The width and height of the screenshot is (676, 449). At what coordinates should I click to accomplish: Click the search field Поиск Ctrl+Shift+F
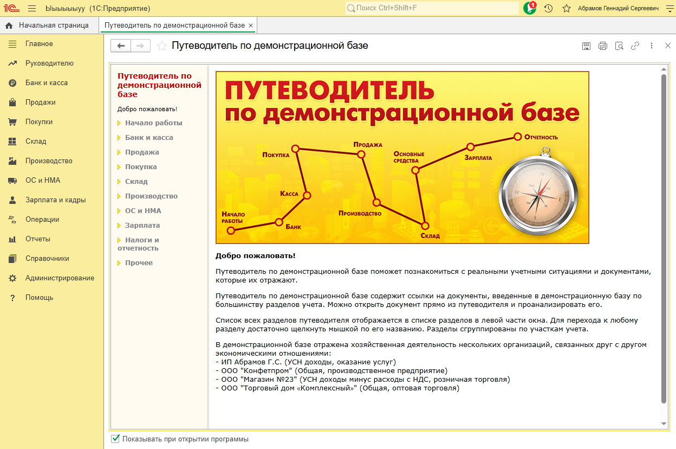pos(432,8)
